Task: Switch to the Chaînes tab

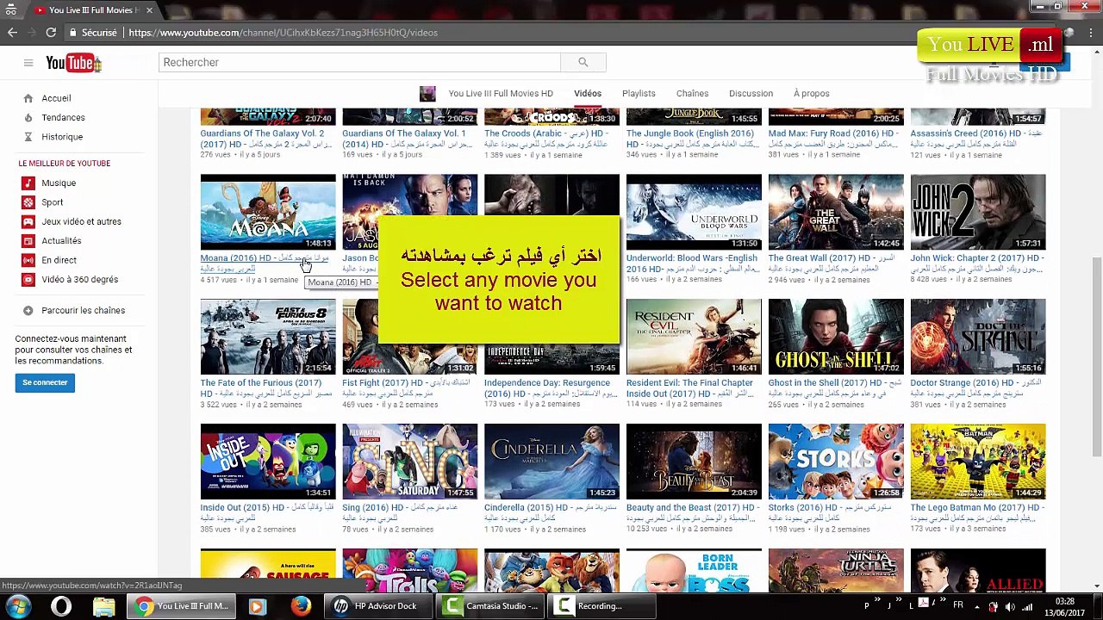Action: pyautogui.click(x=692, y=94)
